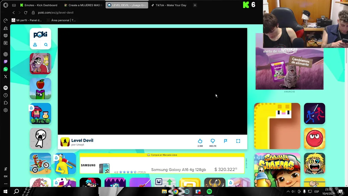Viewport: 348px width, 196px height.
Task: Open GX Control speedometer in sidebar
Action: 5,21
